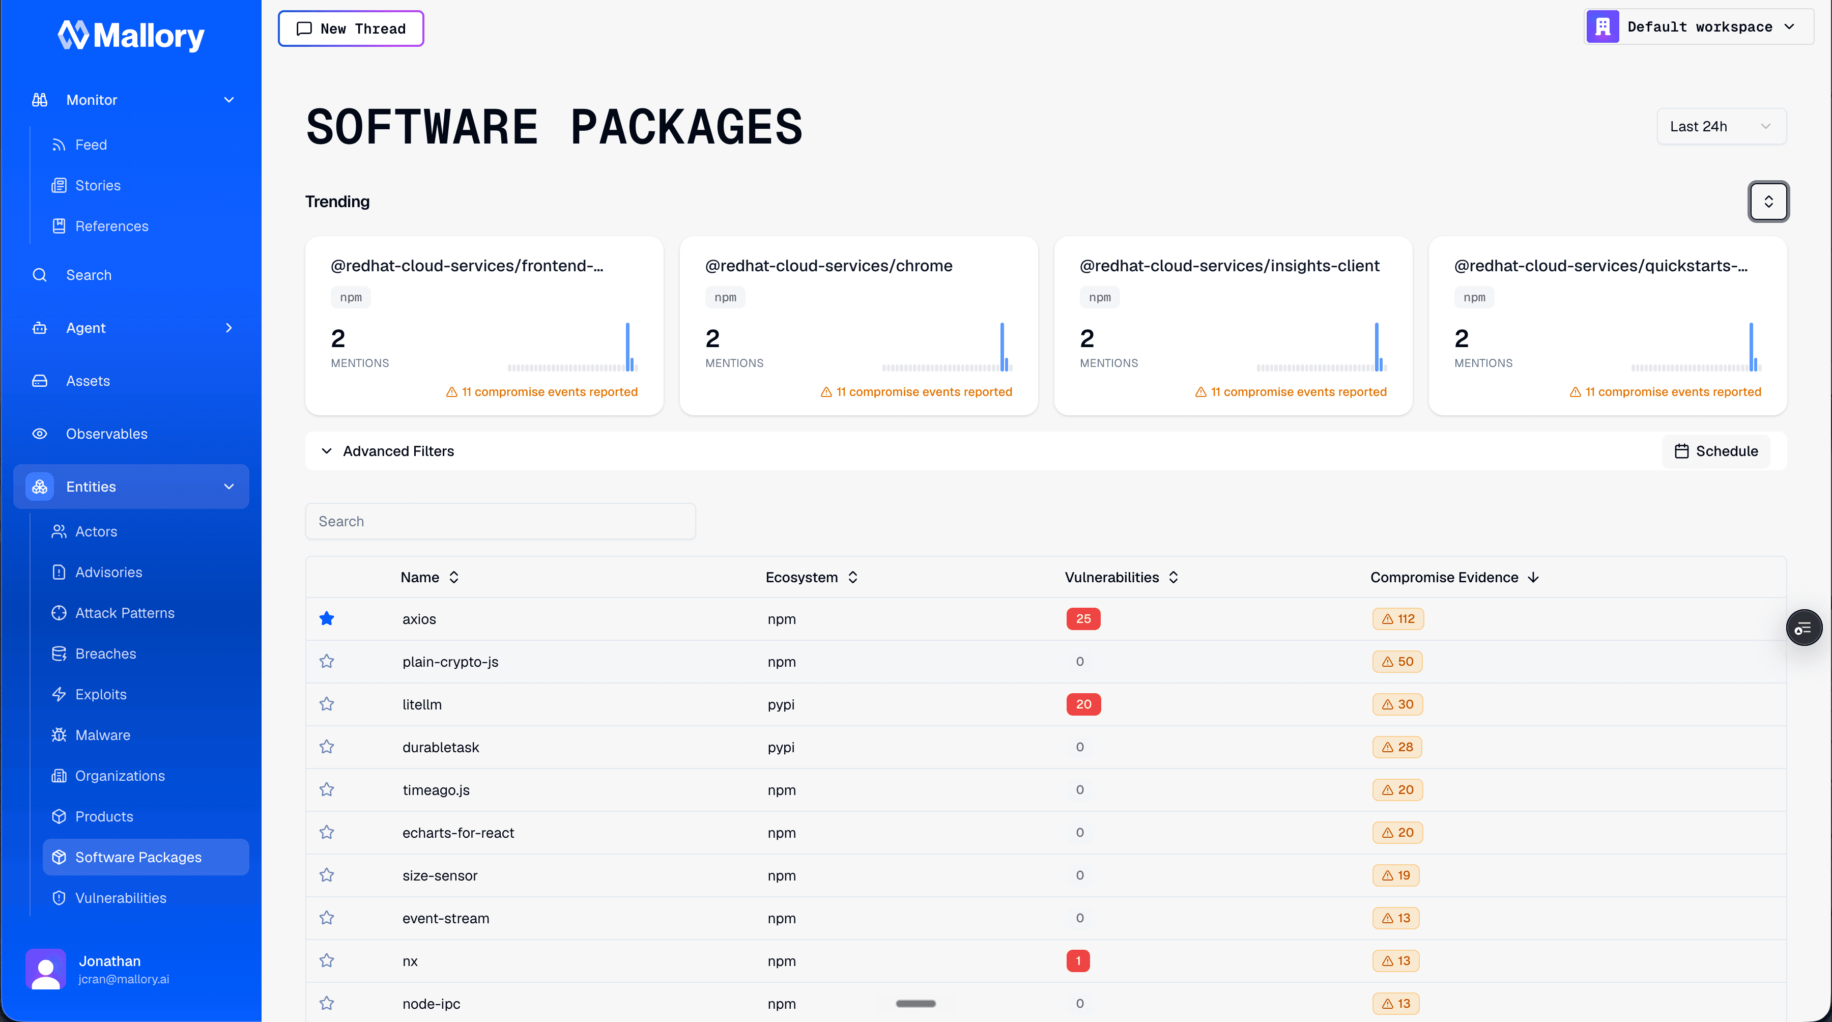Image resolution: width=1832 pixels, height=1022 pixels.
Task: Star the nx package
Action: (326, 961)
